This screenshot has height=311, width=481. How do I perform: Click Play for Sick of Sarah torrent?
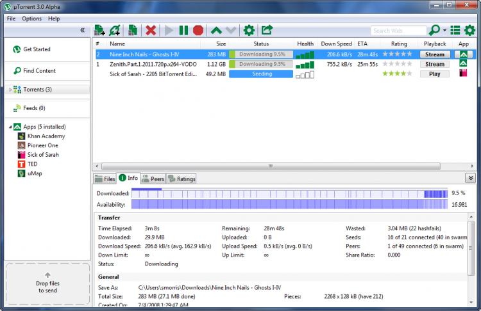pyautogui.click(x=435, y=74)
